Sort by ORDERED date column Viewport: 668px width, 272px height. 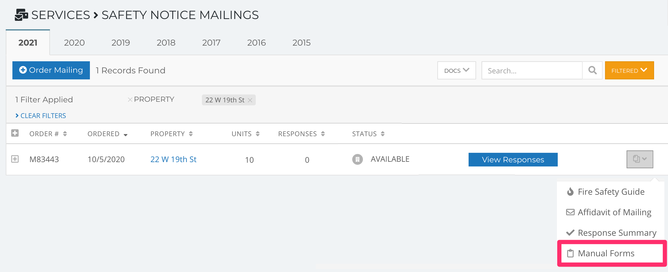(107, 134)
